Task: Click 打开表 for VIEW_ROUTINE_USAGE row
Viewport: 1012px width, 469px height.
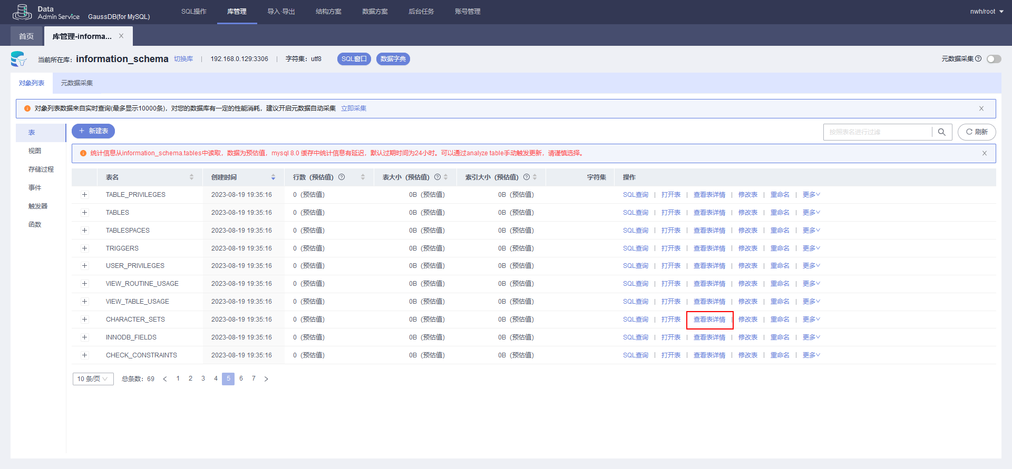Action: pyautogui.click(x=671, y=284)
